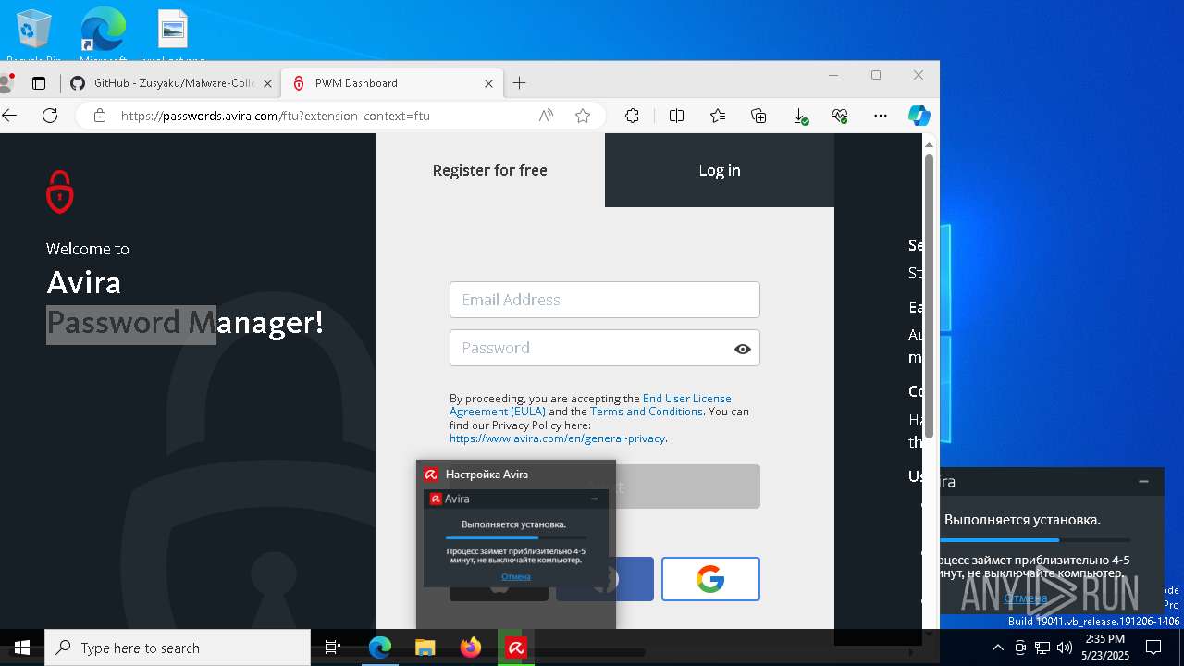Open Edge Settings and more menu
This screenshot has width=1184, height=666.
[x=881, y=116]
